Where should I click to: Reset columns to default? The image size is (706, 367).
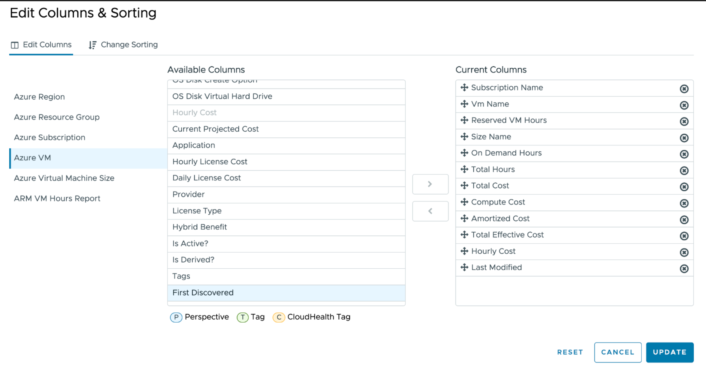570,352
